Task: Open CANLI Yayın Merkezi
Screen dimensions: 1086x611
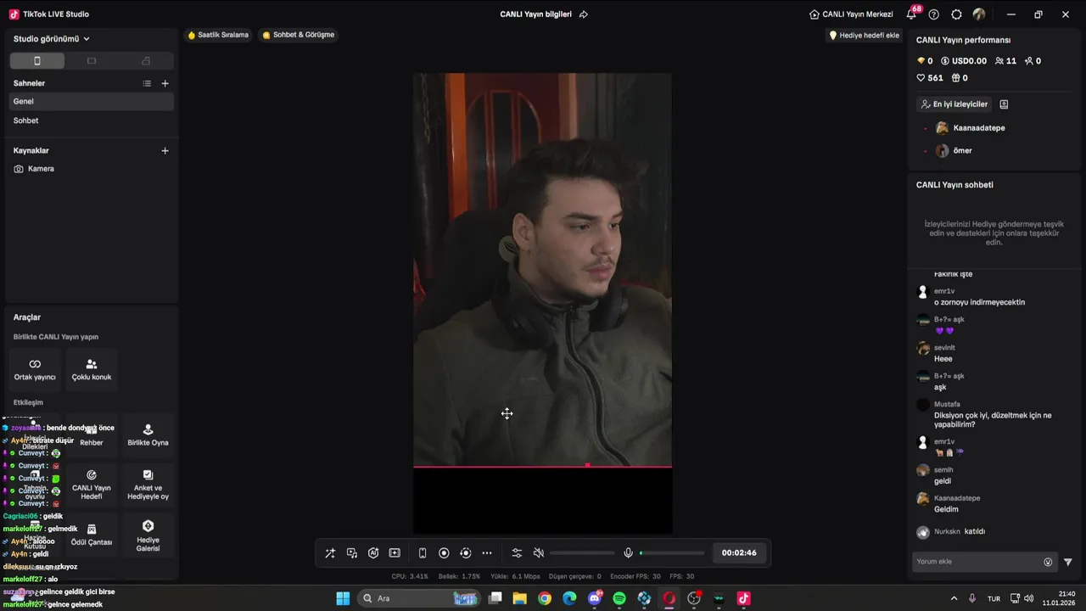Action: point(851,14)
